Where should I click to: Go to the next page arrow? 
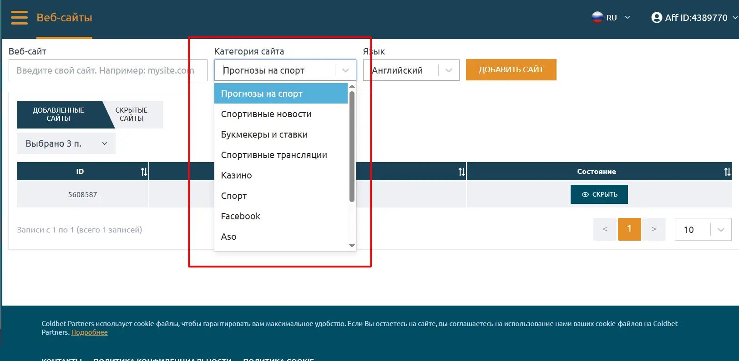pos(654,229)
